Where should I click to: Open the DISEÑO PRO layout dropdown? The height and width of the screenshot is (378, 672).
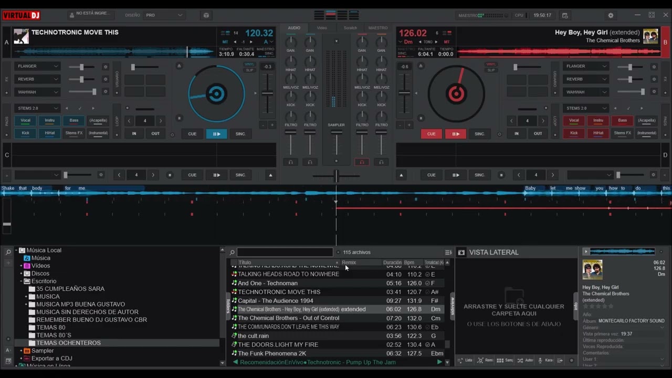point(164,15)
